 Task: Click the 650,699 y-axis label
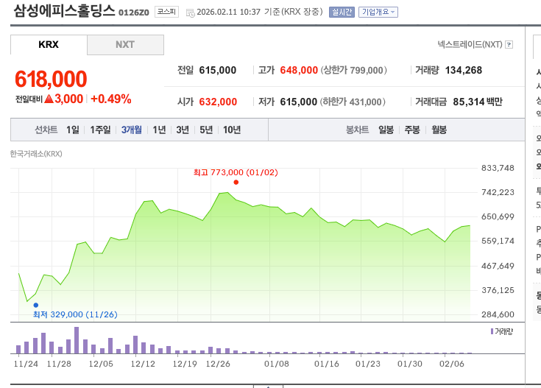click(498, 216)
